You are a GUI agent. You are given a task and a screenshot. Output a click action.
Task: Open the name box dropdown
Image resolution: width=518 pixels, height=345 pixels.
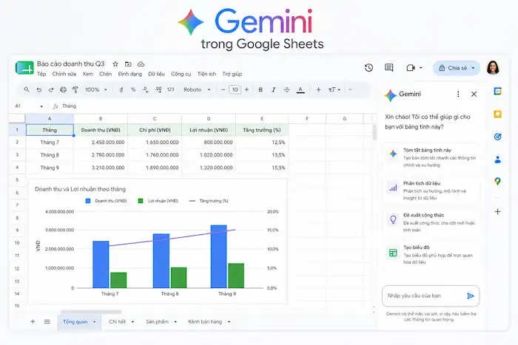coord(41,106)
